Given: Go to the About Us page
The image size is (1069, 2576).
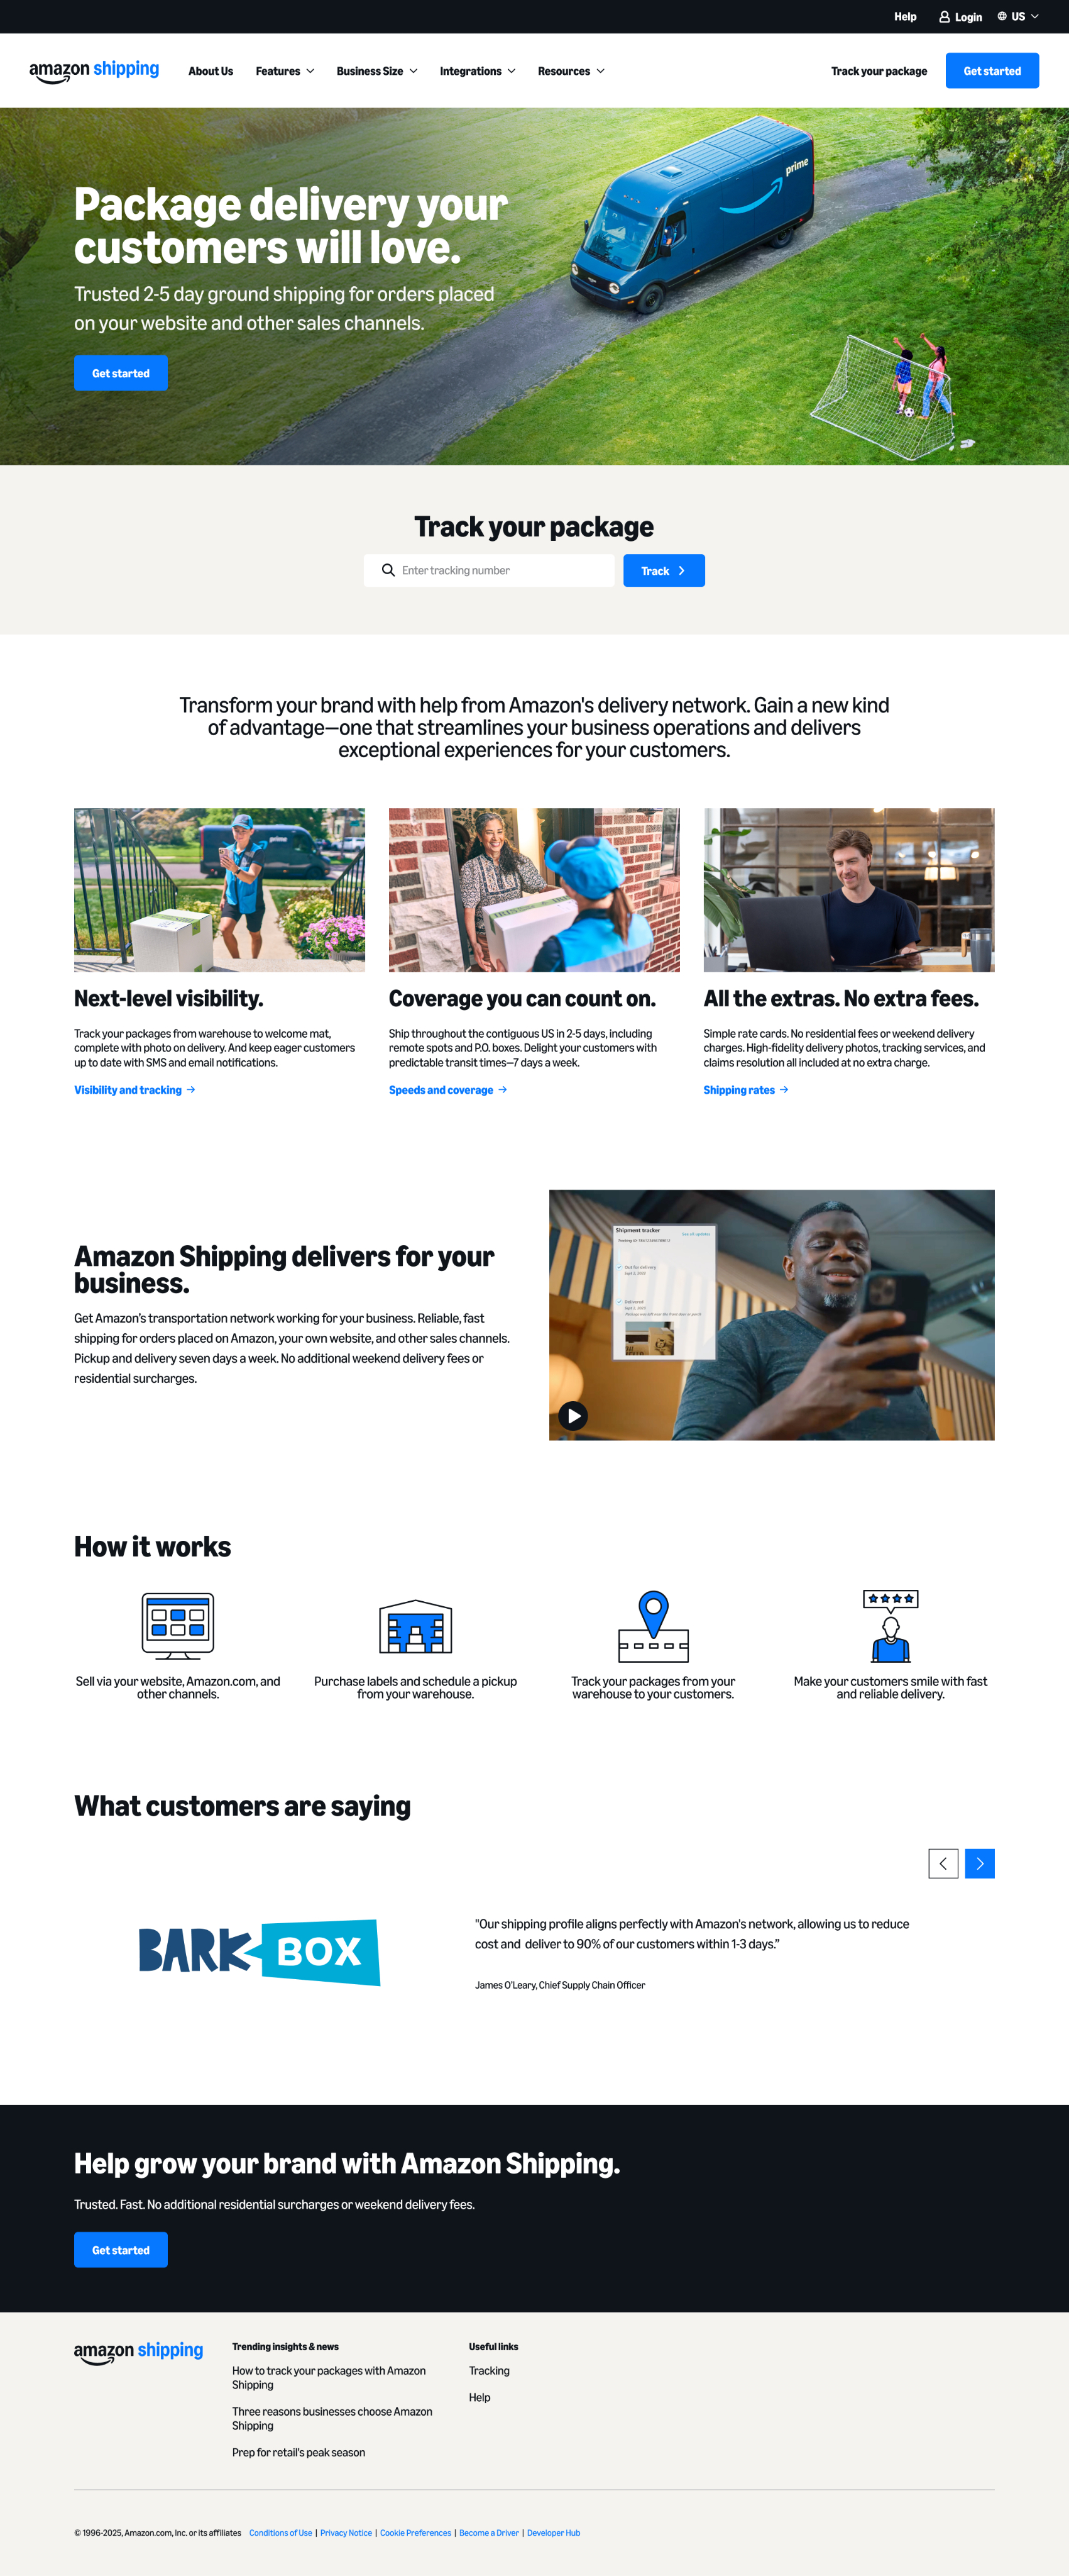Looking at the screenshot, I should [x=211, y=71].
